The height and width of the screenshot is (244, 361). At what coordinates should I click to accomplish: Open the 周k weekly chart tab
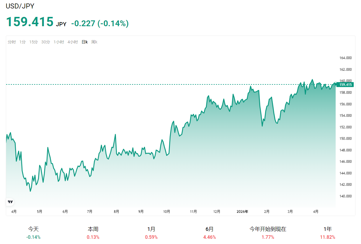click(94, 42)
